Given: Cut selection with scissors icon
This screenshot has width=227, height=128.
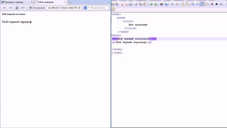Looking at the screenshot, I should (x=136, y=4).
